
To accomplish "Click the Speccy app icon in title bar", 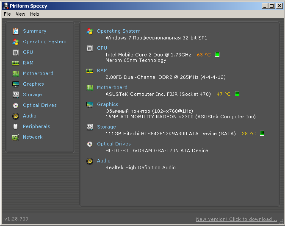I will [x=6, y=6].
